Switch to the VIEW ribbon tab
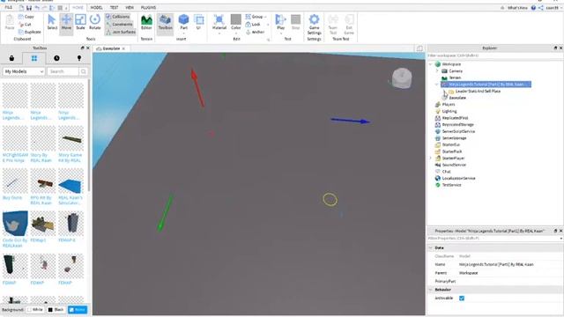The height and width of the screenshot is (317, 564). coord(130,8)
